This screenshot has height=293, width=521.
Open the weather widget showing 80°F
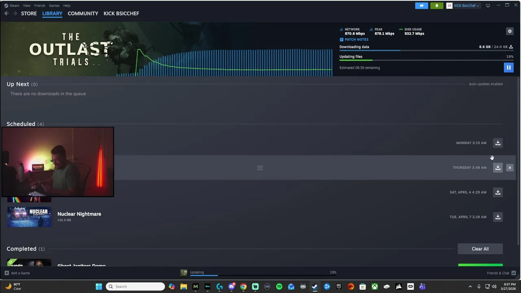[x=14, y=286]
